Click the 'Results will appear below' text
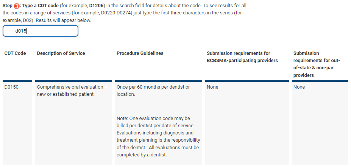Screen dimensions: 351x167 point(63,20)
